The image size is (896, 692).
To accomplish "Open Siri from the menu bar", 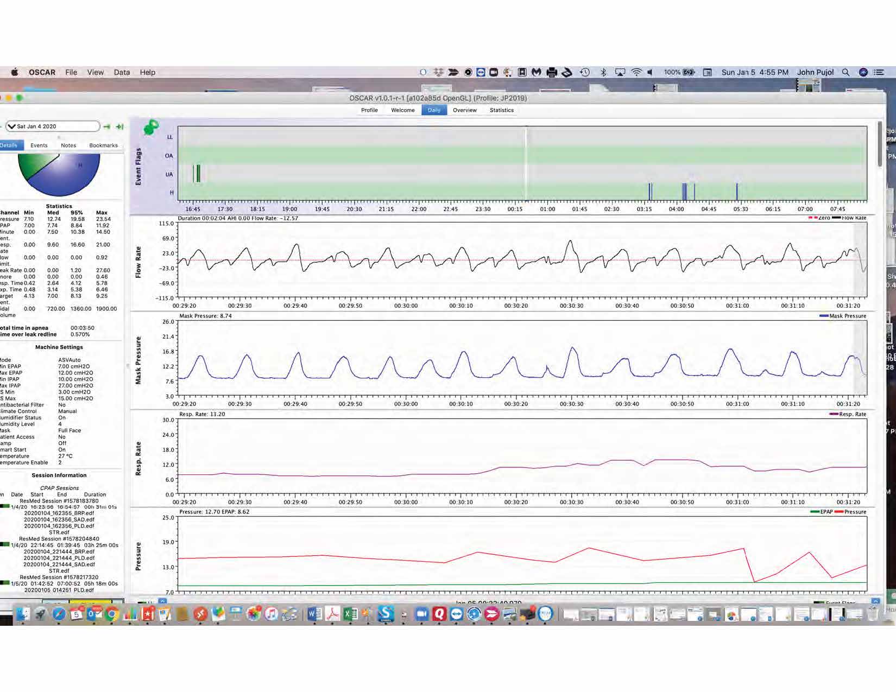I will click(863, 72).
